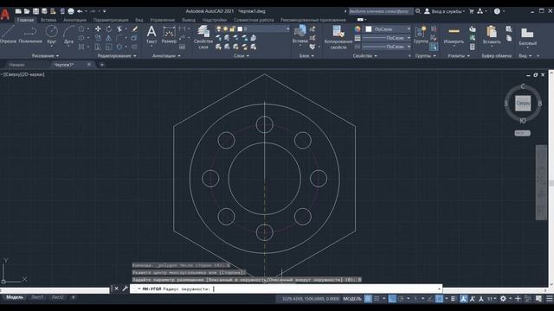
Task: Click the Erase pencil icon
Action: [x=135, y=29]
